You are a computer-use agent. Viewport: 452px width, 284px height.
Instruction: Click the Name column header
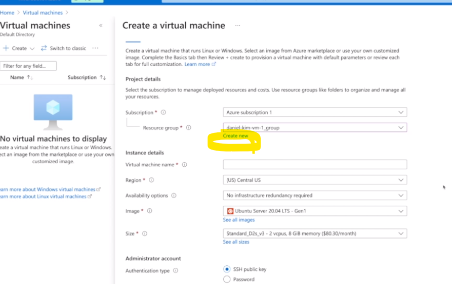point(17,77)
